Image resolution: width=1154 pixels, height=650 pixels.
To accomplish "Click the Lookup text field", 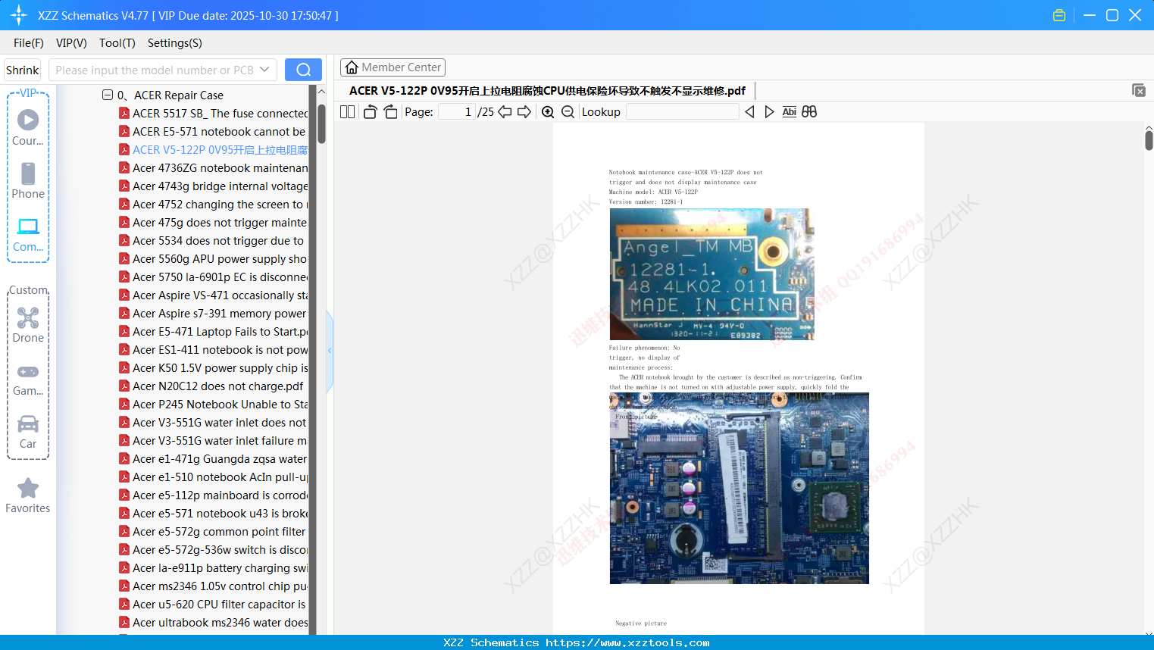I will pos(682,112).
